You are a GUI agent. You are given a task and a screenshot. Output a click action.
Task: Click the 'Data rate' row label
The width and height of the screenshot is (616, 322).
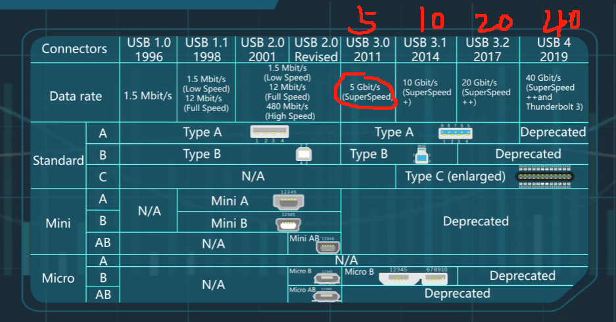coord(76,96)
